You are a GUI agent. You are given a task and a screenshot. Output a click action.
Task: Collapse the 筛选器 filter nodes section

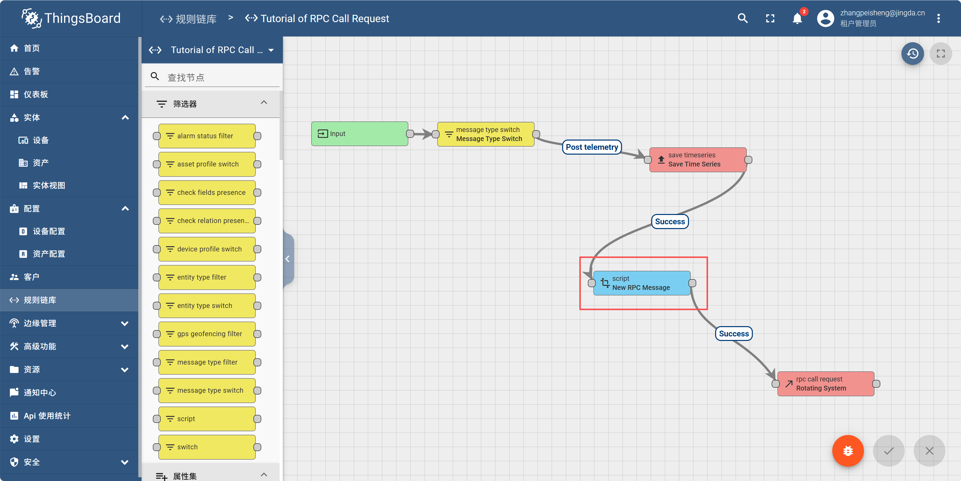pos(264,103)
